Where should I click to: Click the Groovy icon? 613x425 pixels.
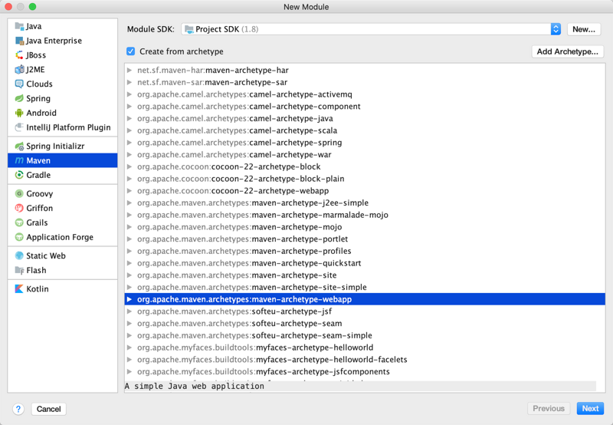pos(19,194)
